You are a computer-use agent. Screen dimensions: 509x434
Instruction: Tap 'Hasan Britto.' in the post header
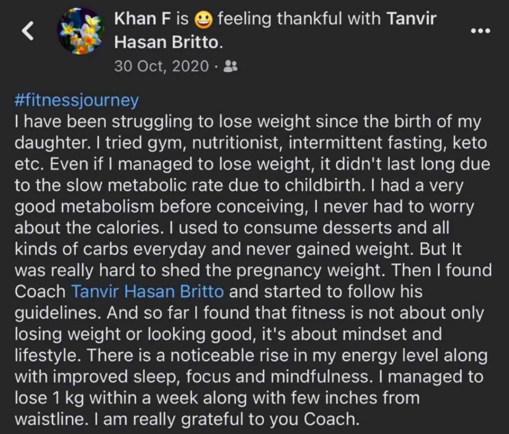click(x=169, y=42)
